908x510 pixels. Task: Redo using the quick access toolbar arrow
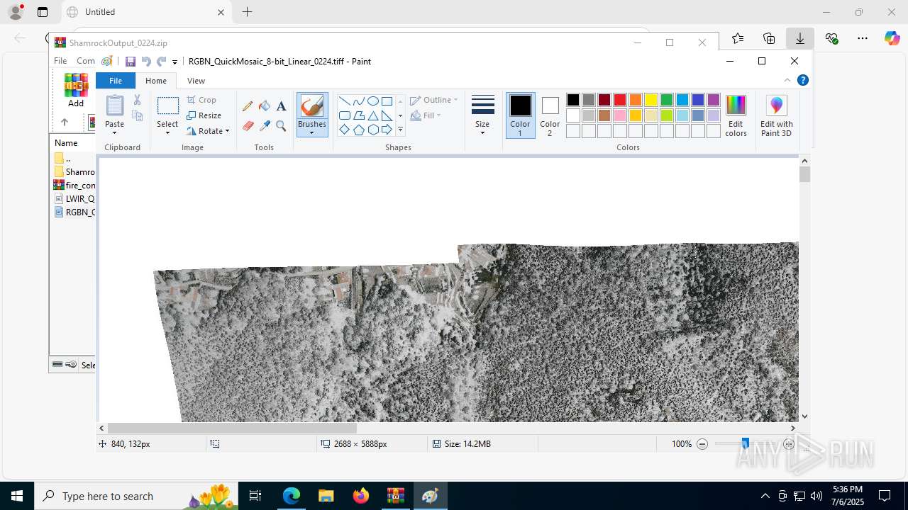(161, 62)
